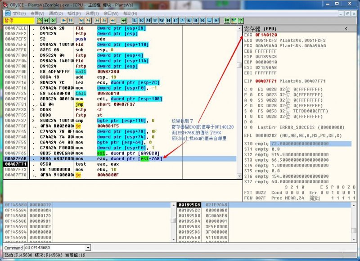Click the Help question mark toolbar icon
This screenshot has width=360, height=261.
(x=241, y=21)
